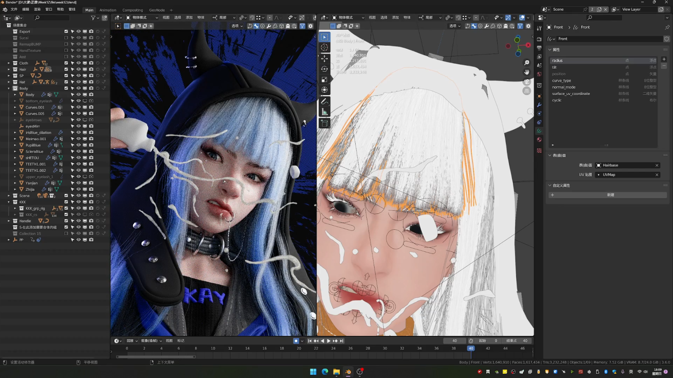Open the 回放 playback dropdown in timeline
Screen dimensions: 673x378
(131, 341)
